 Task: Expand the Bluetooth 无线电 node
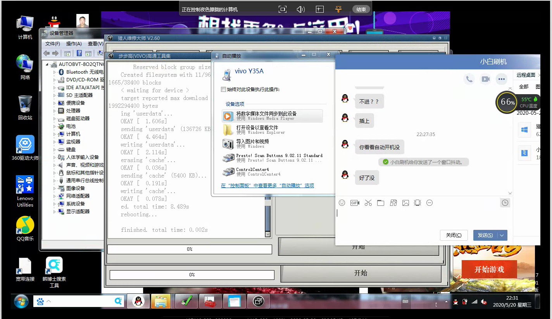click(55, 72)
